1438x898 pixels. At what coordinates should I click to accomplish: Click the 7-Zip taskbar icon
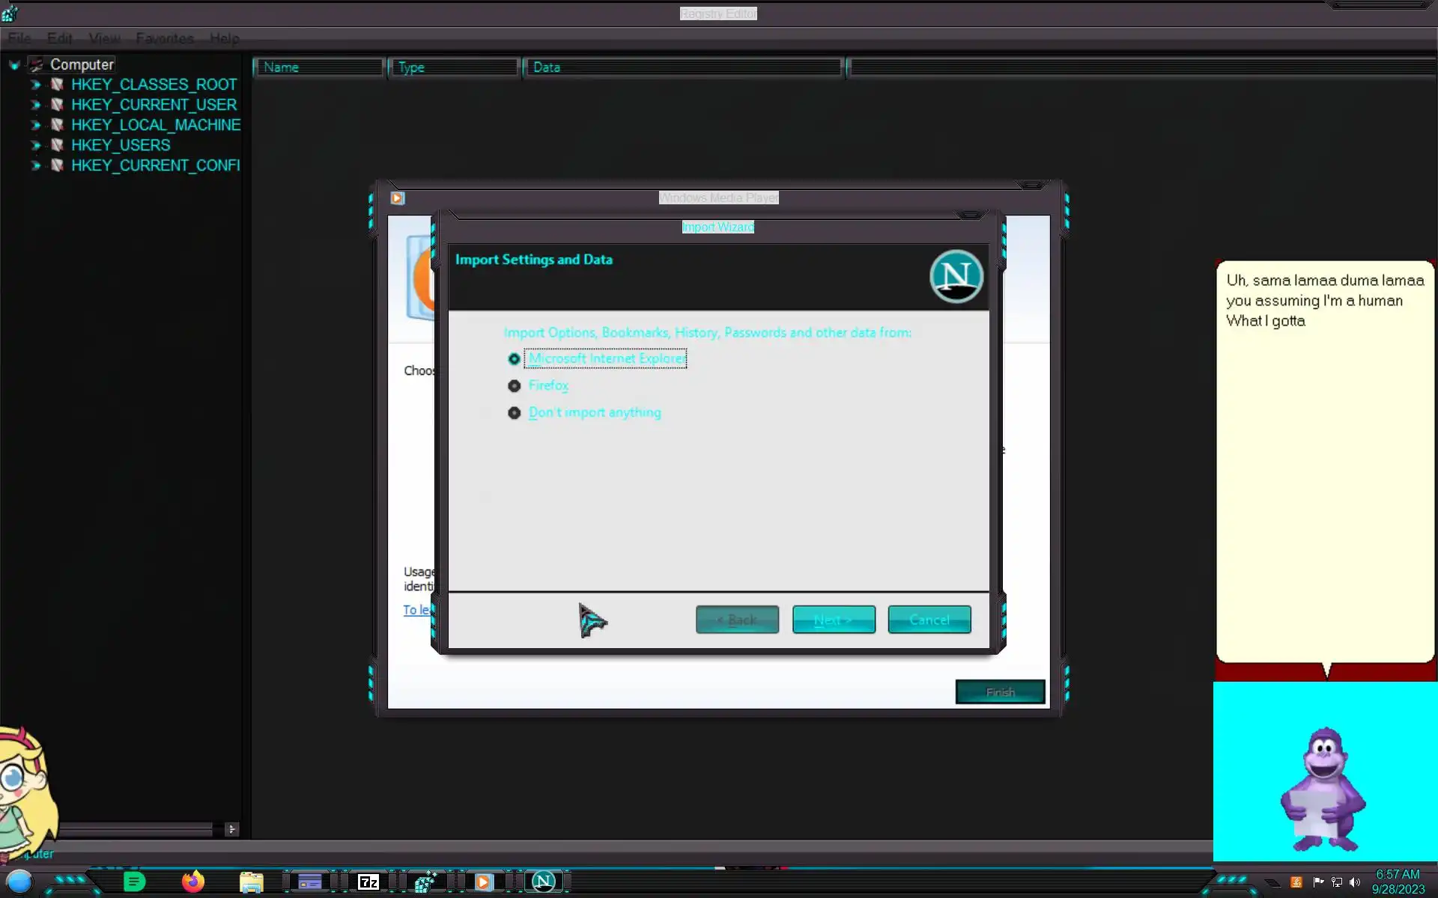(x=368, y=882)
